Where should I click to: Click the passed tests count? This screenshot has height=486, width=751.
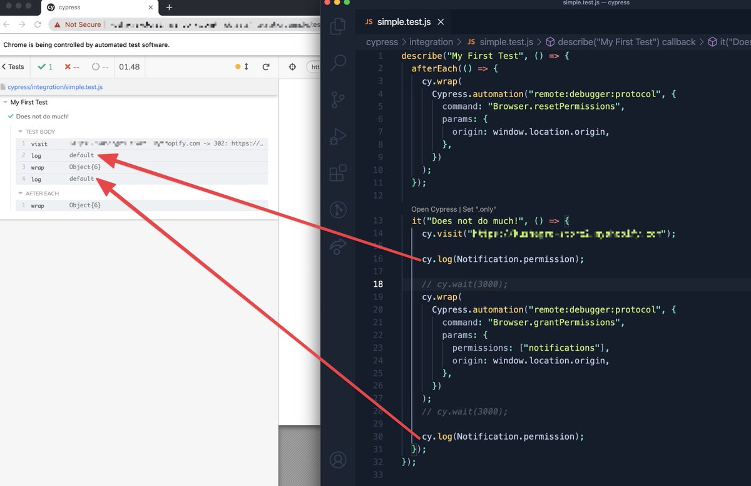pos(46,66)
